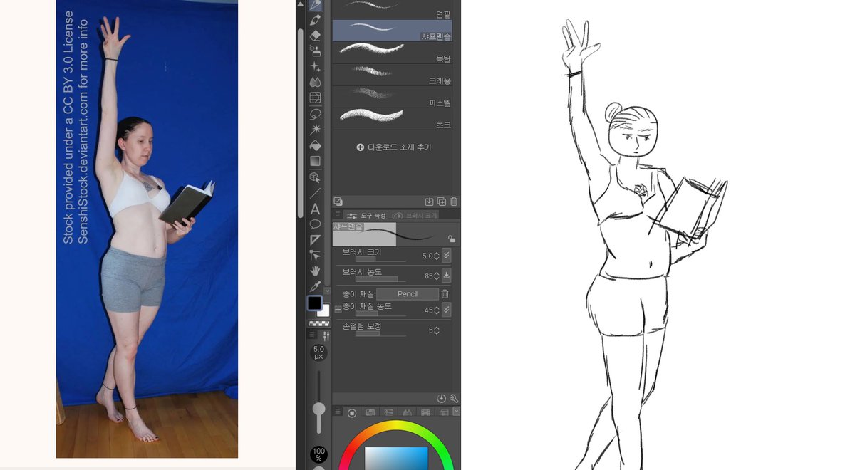Viewport: 855px width, 470px height.
Task: Expand the tool palette overflow chevron
Action: pyautogui.click(x=327, y=291)
